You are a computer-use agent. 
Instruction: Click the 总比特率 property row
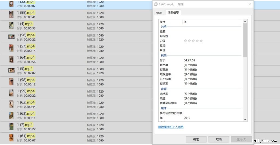tap(200, 79)
